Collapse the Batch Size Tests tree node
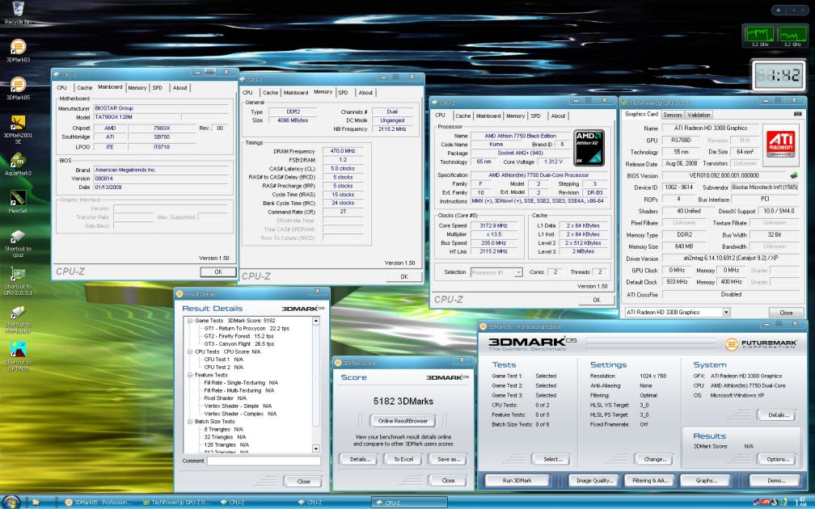The image size is (815, 509). tap(190, 422)
